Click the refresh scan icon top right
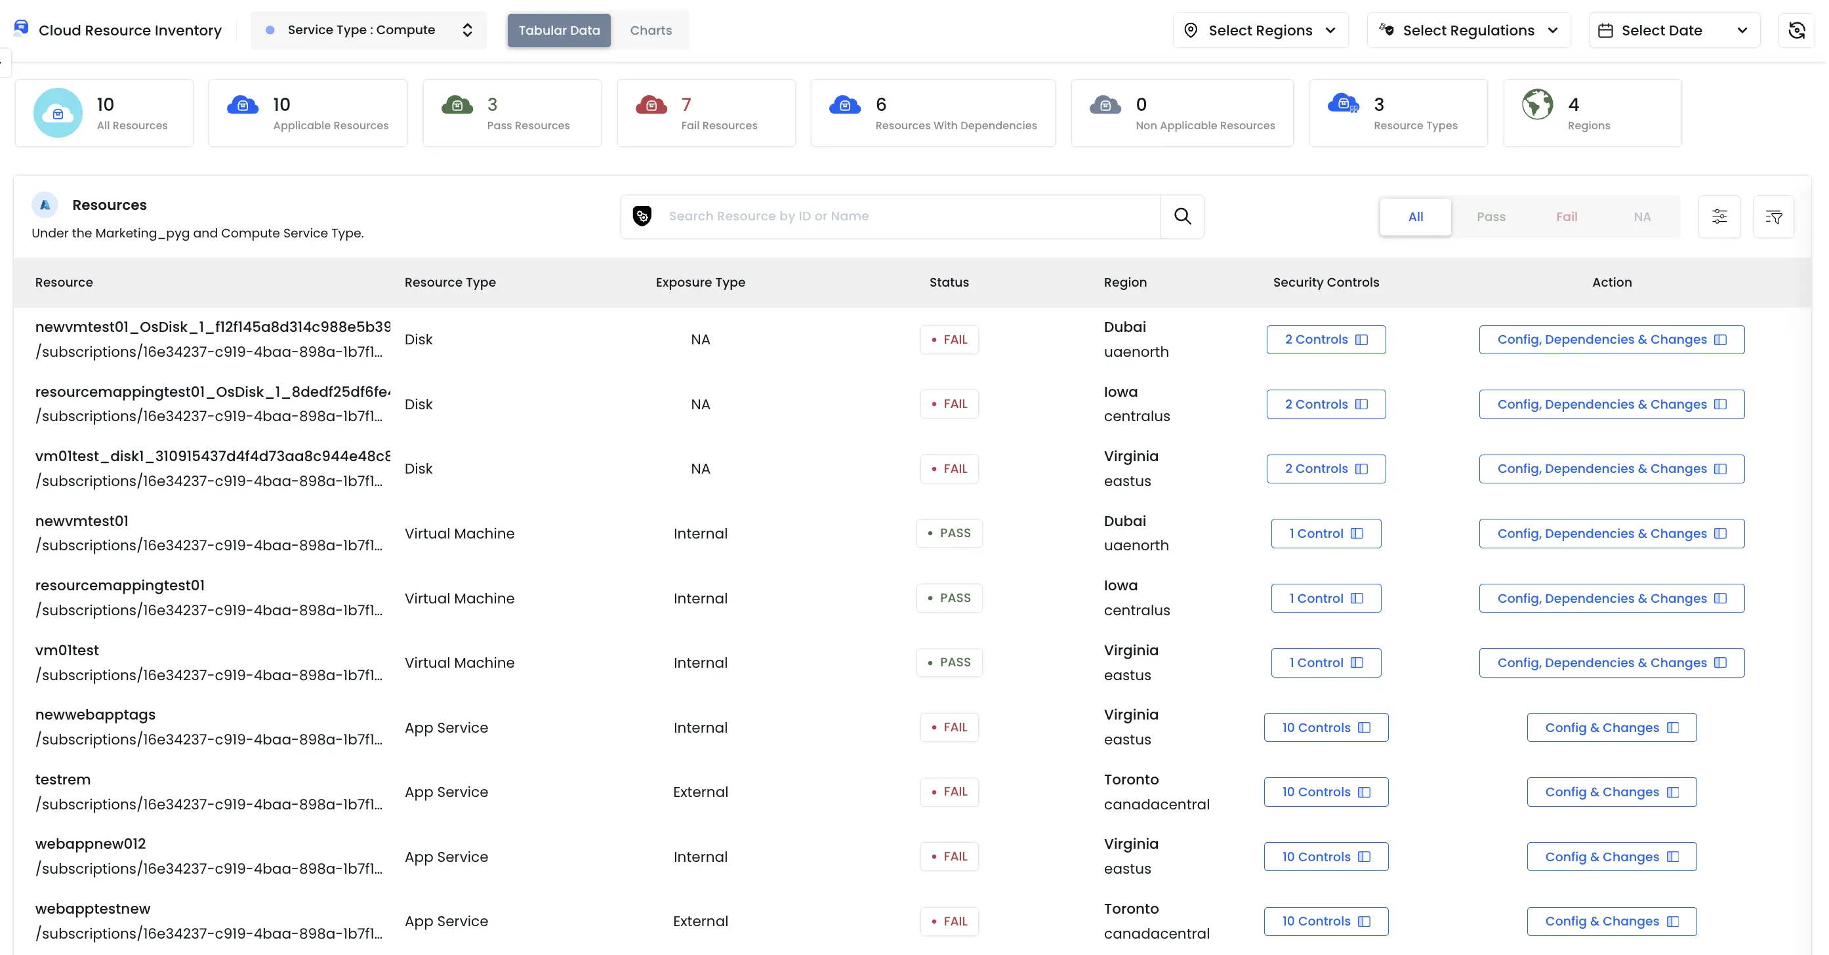1829x955 pixels. [1798, 30]
